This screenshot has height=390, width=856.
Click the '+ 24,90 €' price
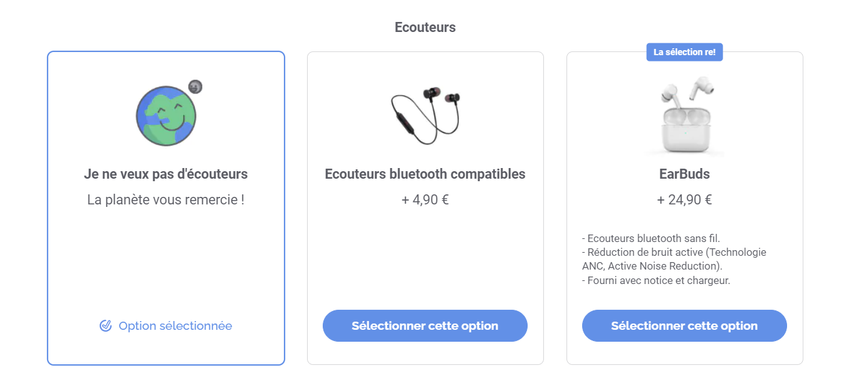(684, 200)
